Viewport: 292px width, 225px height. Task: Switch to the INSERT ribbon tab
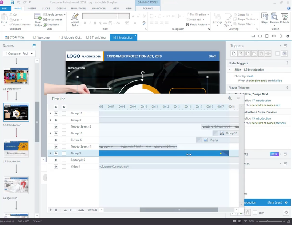[32, 8]
